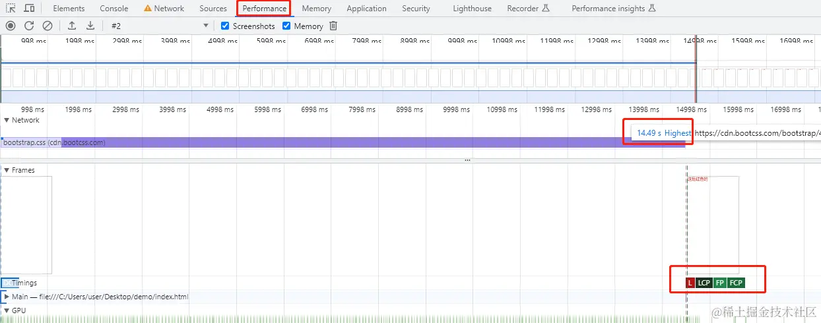Click the Highest priority text in tooltip

(678, 133)
